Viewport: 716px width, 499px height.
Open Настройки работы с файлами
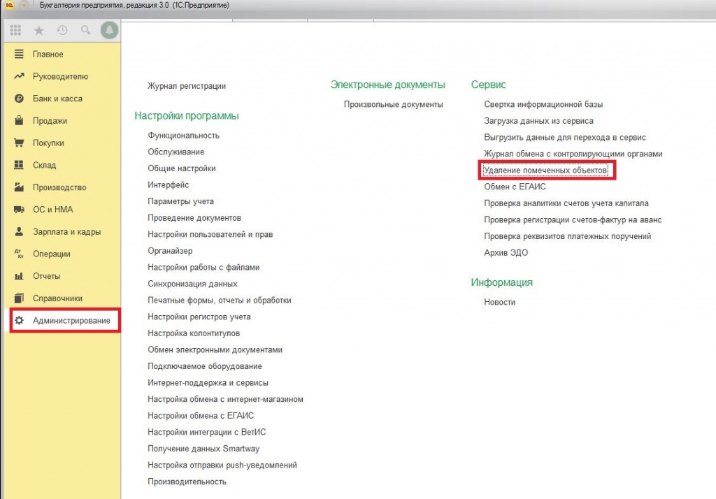[203, 267]
